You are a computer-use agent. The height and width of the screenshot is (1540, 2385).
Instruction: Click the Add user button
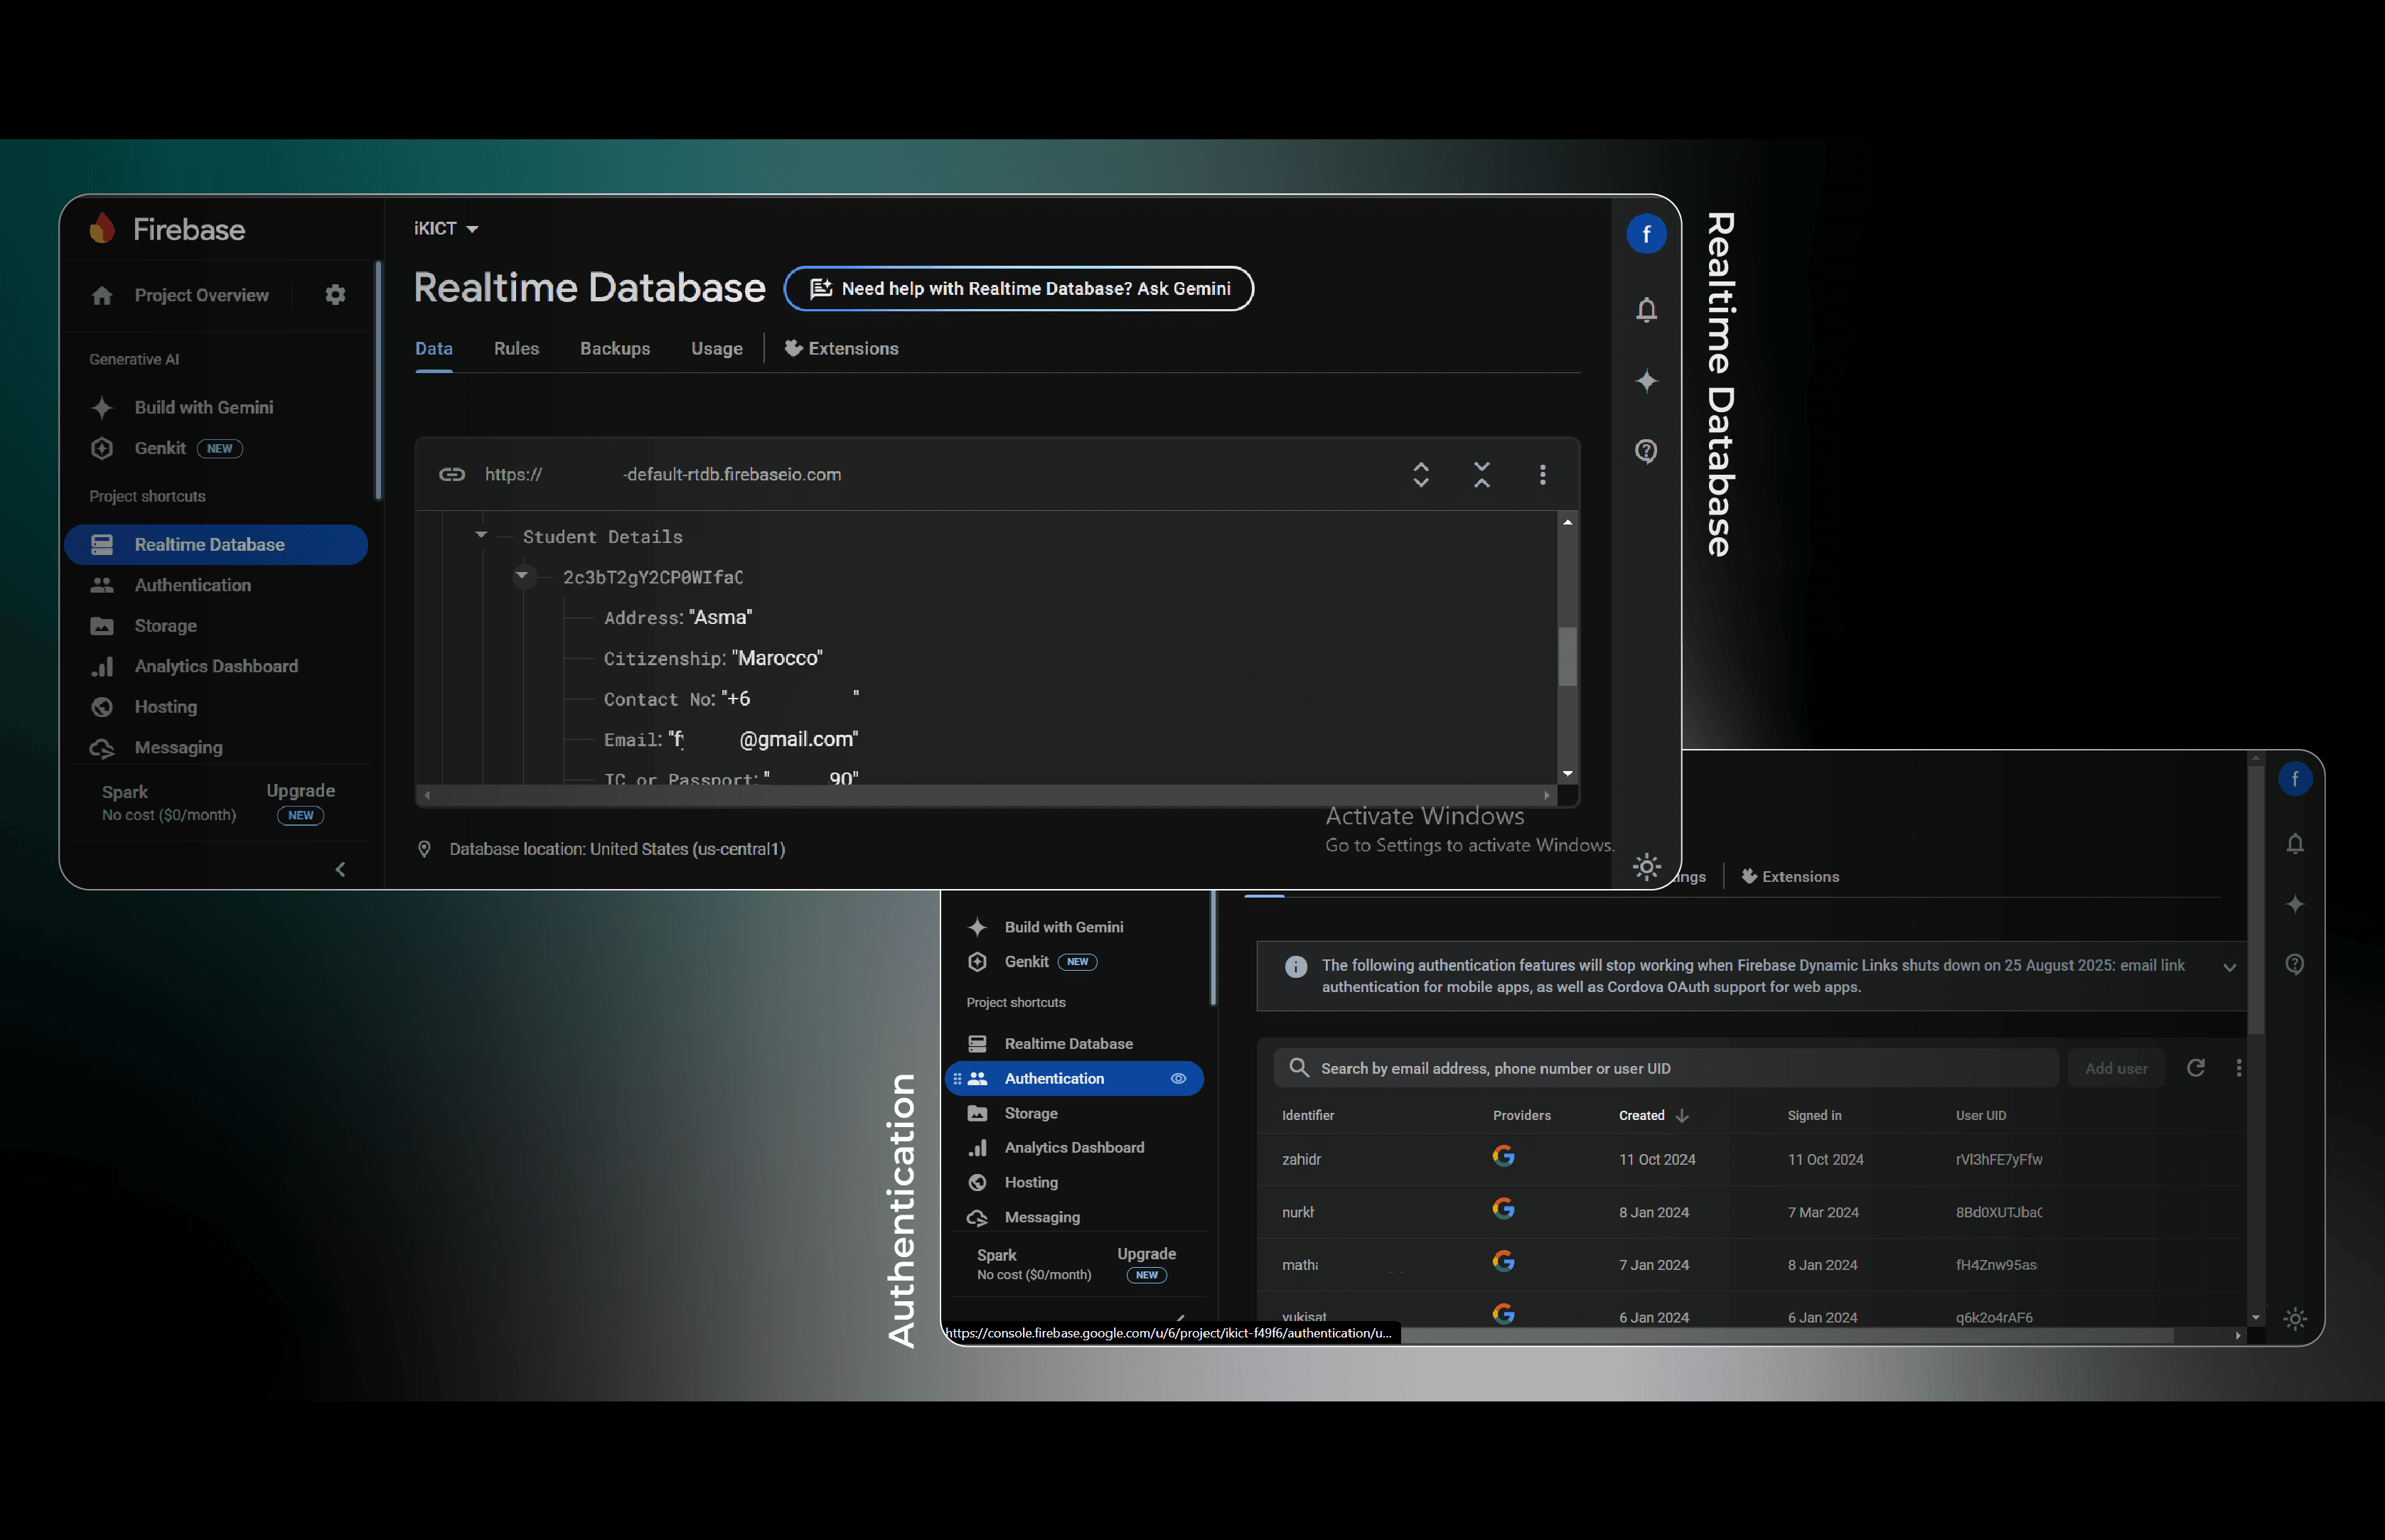coord(2116,1068)
